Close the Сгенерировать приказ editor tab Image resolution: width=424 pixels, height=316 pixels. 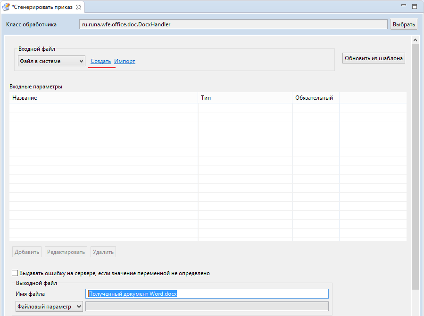(x=79, y=7)
